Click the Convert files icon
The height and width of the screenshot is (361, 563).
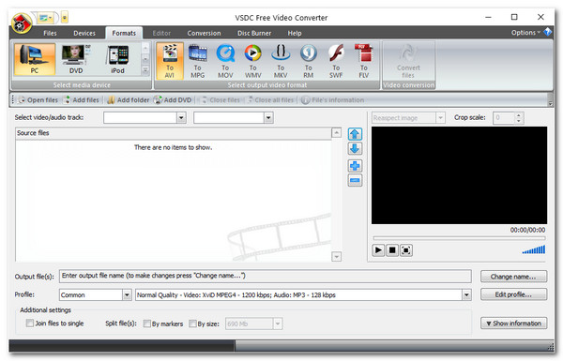408,61
